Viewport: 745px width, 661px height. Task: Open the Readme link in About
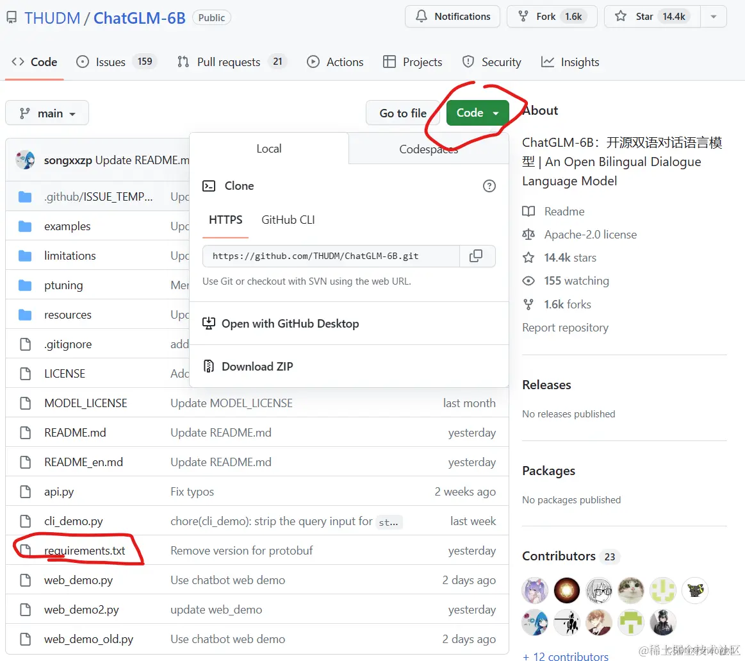(x=553, y=212)
